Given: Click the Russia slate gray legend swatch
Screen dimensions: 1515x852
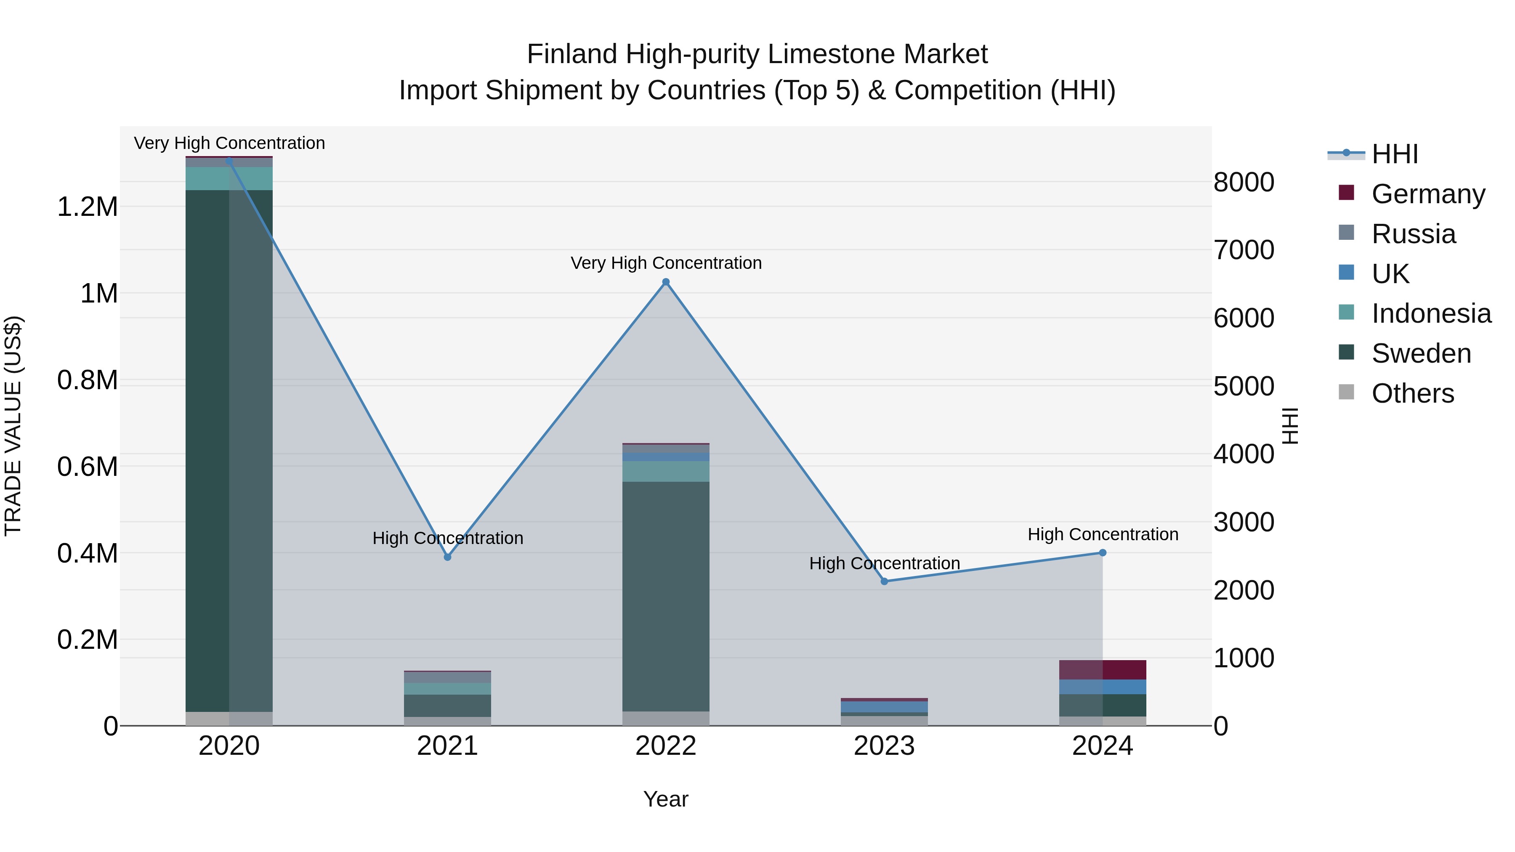Looking at the screenshot, I should [1346, 232].
